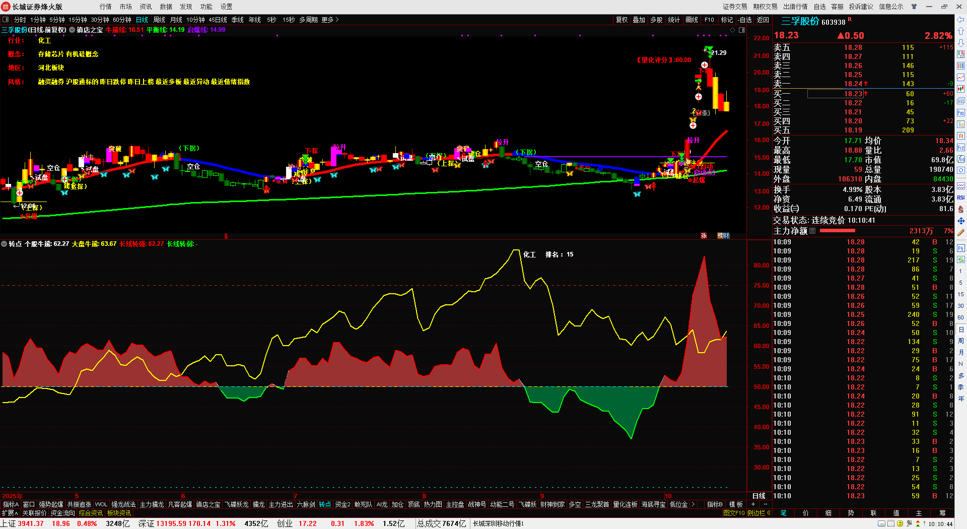Viewport: 967px width, 529px height.
Task: Click the up arrow icon in right sidebar
Action: [x=961, y=31]
